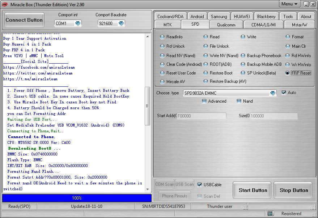Image resolution: width=318 pixels, height=218 pixels.
Task: Click the facebook.com/amiracleteam link in log
Action: point(39,68)
